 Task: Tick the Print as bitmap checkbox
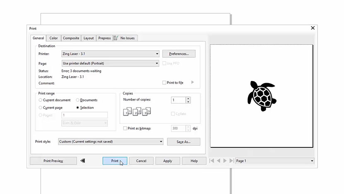126,128
